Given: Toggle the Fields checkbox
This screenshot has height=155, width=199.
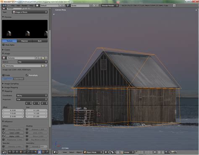Looking at the screenshot, I should pyautogui.click(x=4, y=75).
